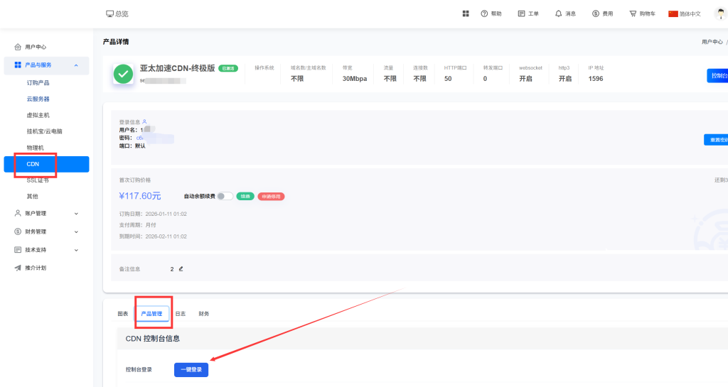Switch to the 财务 tab

pyautogui.click(x=204, y=314)
